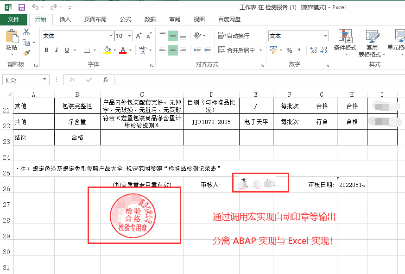The height and width of the screenshot is (274, 405).
Task: Apply bold formatting with the B icon
Action: click(x=46, y=50)
